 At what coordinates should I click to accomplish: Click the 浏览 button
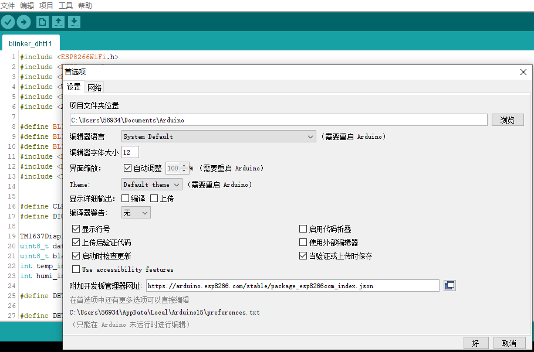(x=508, y=120)
